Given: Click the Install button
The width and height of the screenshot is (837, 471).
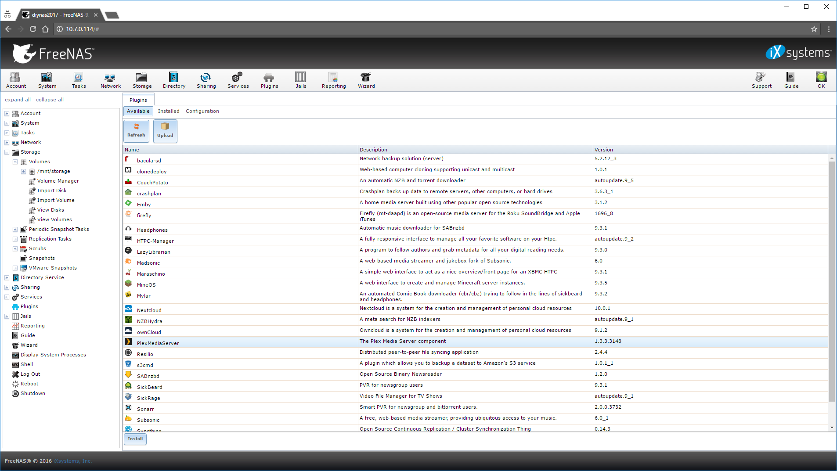Looking at the screenshot, I should [x=135, y=439].
